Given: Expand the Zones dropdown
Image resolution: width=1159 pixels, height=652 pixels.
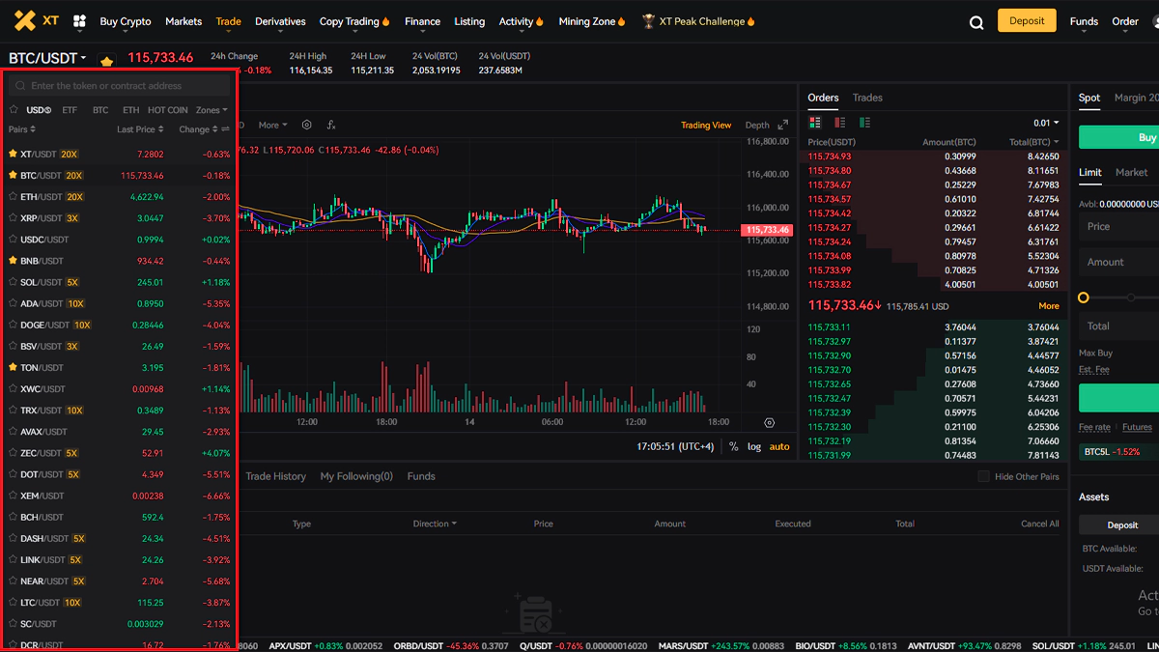Looking at the screenshot, I should click(212, 110).
